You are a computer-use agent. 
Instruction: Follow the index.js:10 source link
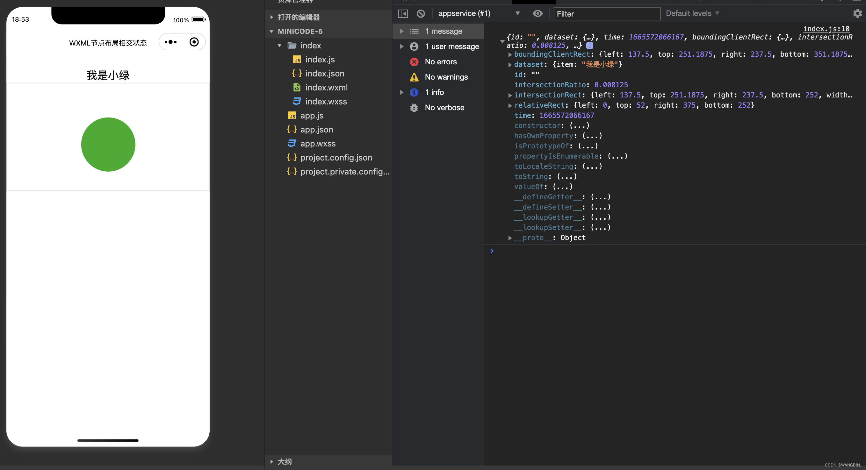tap(826, 29)
